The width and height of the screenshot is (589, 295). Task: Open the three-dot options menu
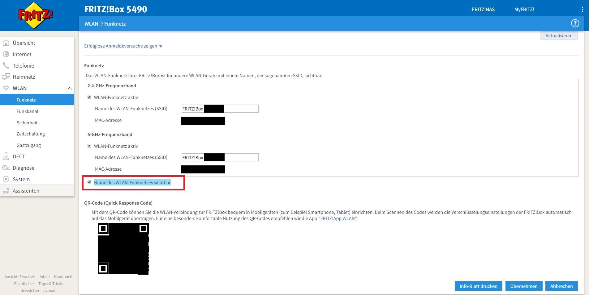pyautogui.click(x=582, y=10)
